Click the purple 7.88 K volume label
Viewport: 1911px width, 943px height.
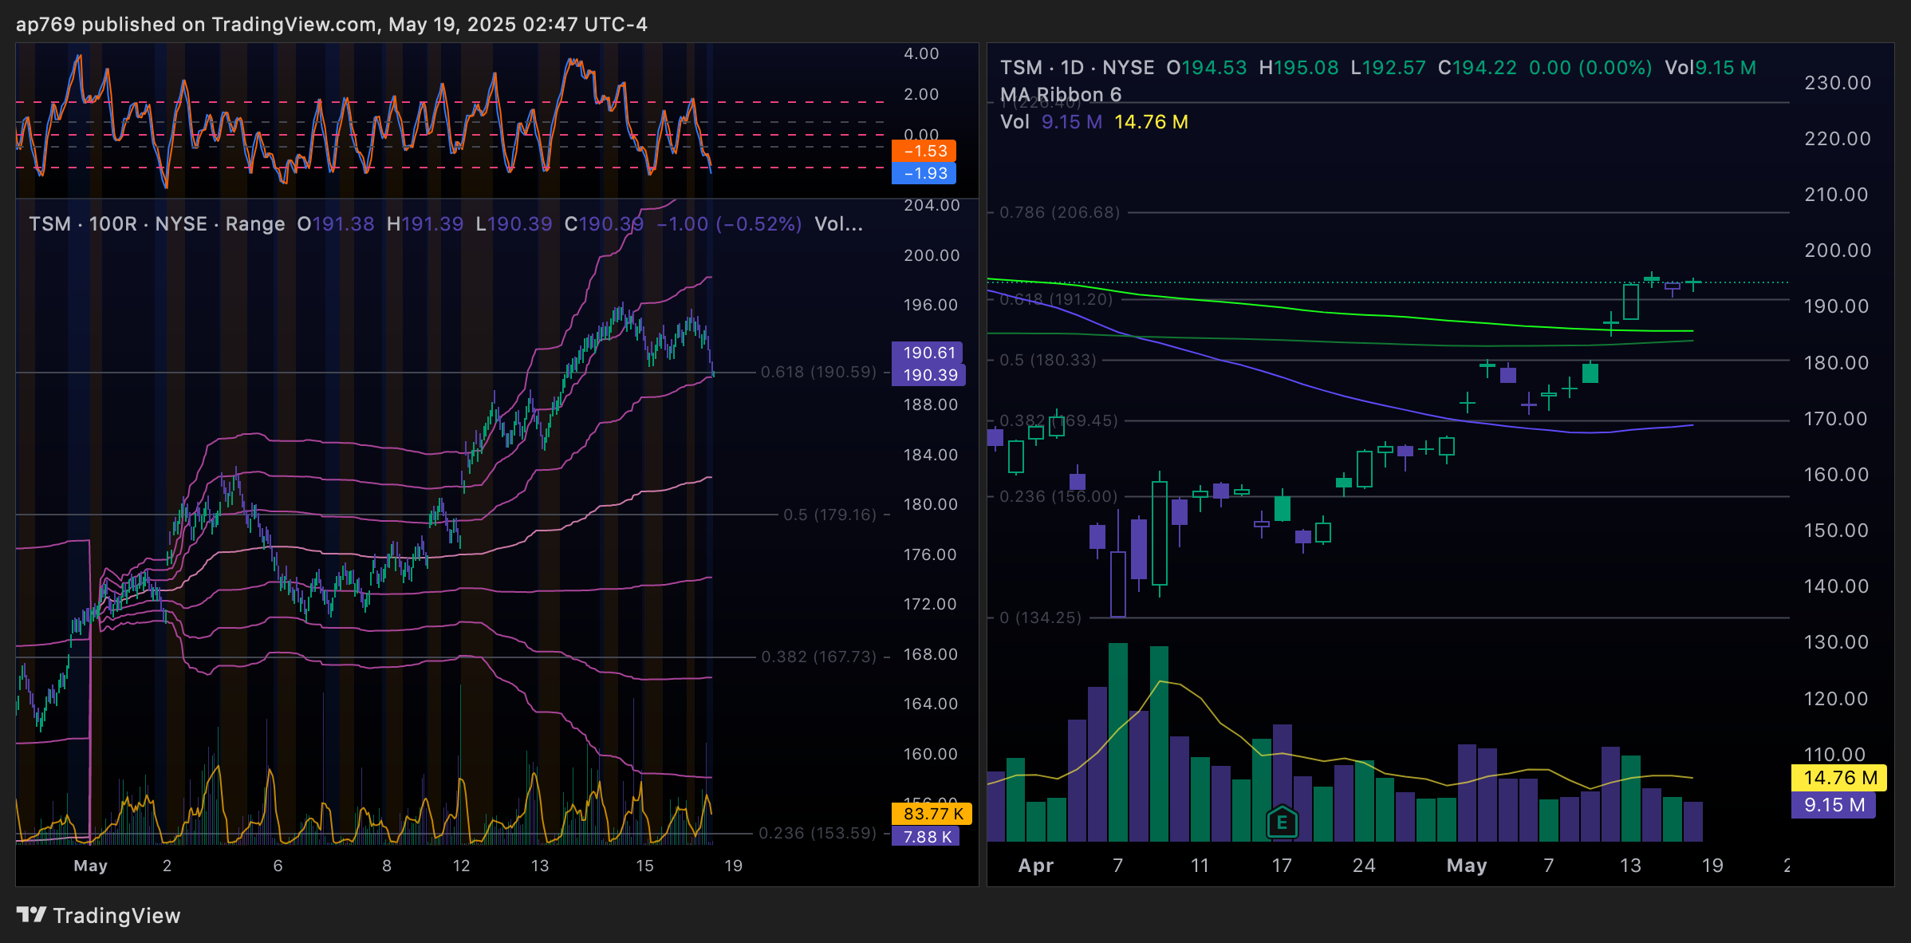pyautogui.click(x=925, y=836)
